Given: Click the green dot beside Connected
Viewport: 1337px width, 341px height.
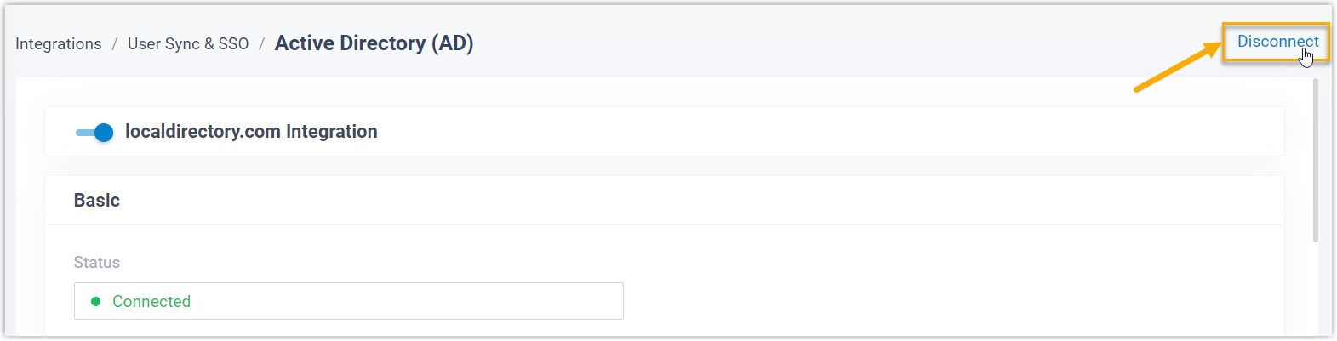Looking at the screenshot, I should click(96, 301).
